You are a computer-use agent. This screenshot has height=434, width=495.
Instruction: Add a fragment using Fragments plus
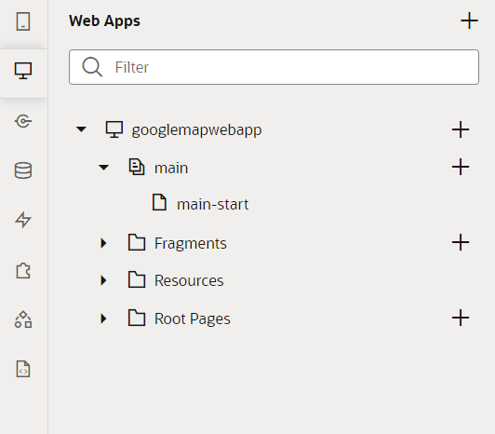(x=461, y=242)
